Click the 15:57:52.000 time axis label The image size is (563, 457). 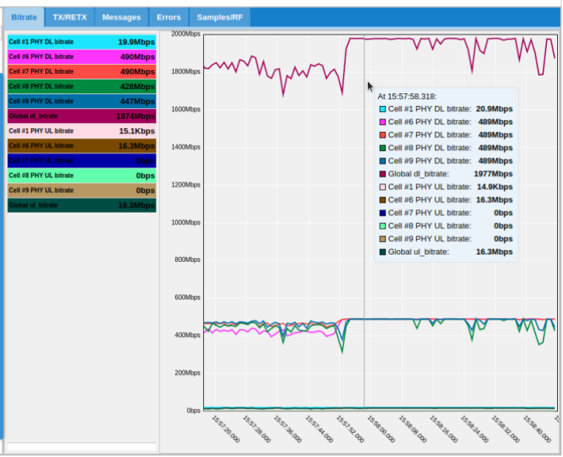pos(350,429)
